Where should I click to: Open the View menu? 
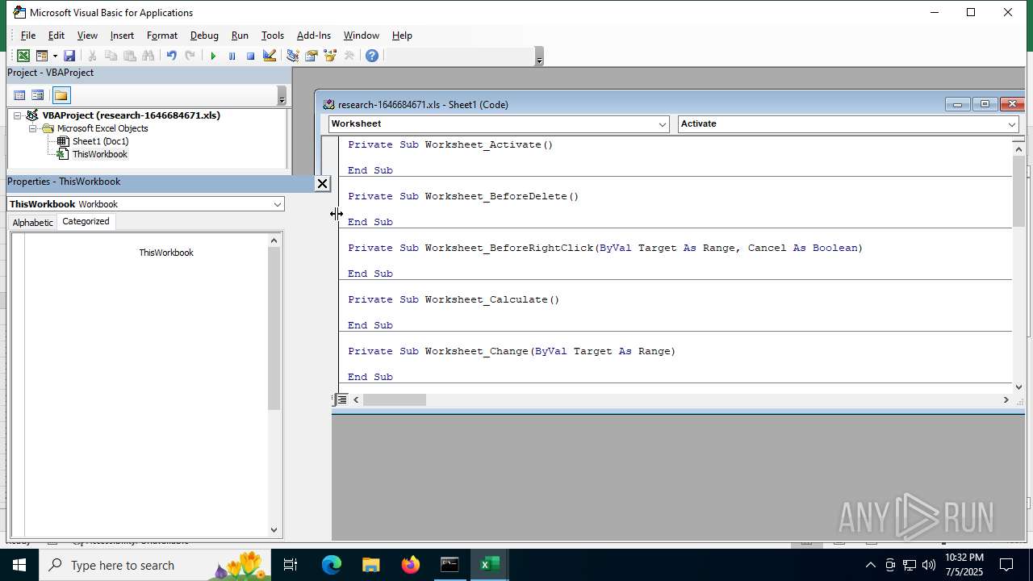click(87, 36)
